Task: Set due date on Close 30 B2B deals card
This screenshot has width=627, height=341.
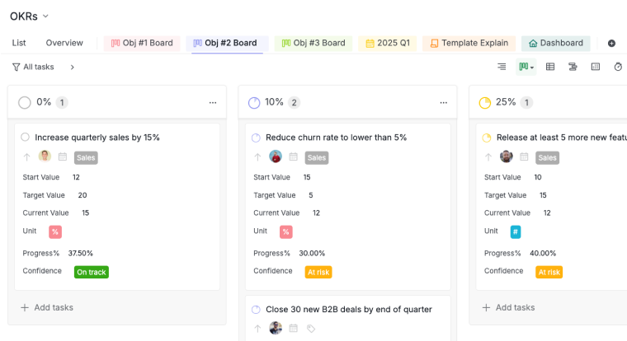Action: [x=294, y=328]
